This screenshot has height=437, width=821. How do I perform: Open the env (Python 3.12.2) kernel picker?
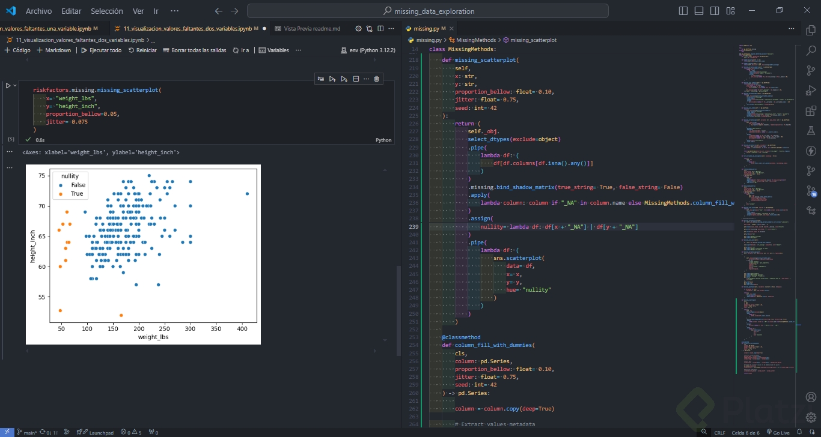tap(368, 50)
